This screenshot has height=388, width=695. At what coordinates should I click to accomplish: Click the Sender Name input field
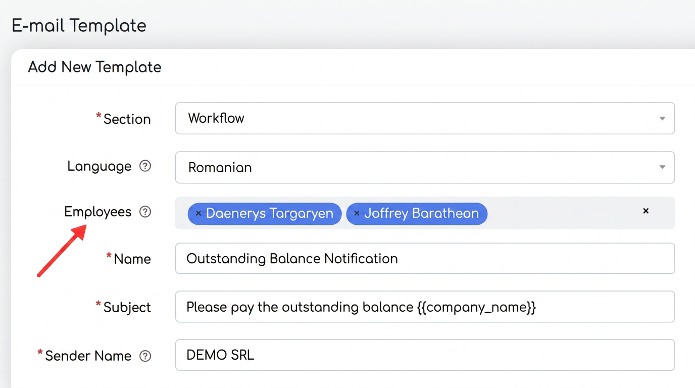(425, 355)
